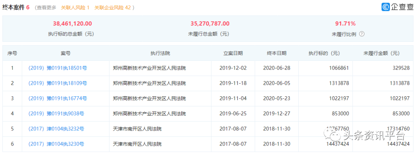Viewport: 419px width, 154px height.
Task: Click the 终本日期 column header
Action: pos(277,53)
